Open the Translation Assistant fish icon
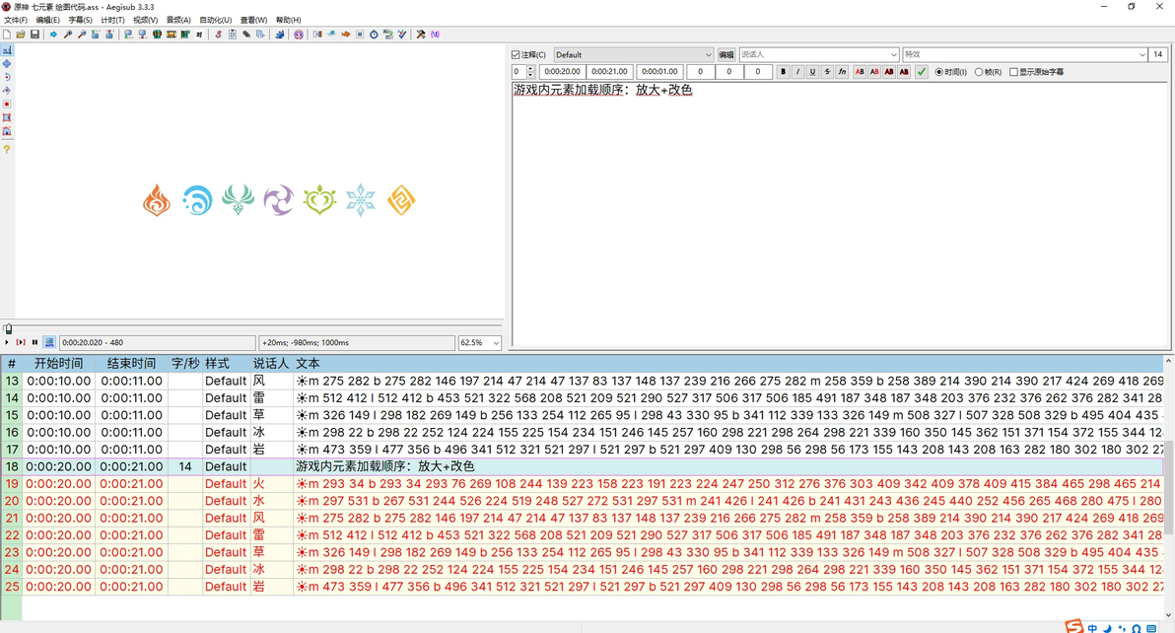Image resolution: width=1175 pixels, height=633 pixels. pos(345,35)
